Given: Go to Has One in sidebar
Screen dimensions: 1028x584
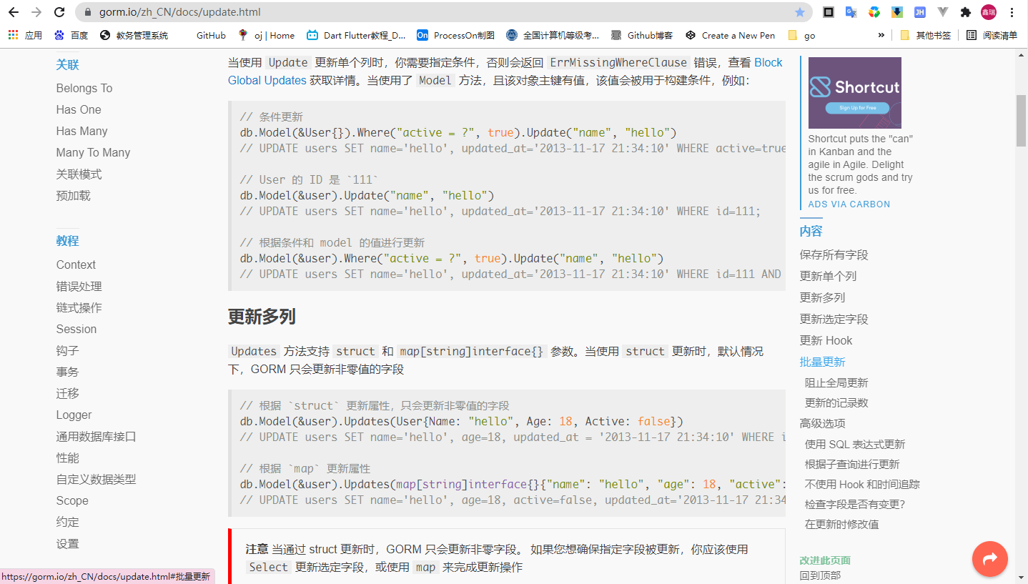Looking at the screenshot, I should [x=79, y=109].
